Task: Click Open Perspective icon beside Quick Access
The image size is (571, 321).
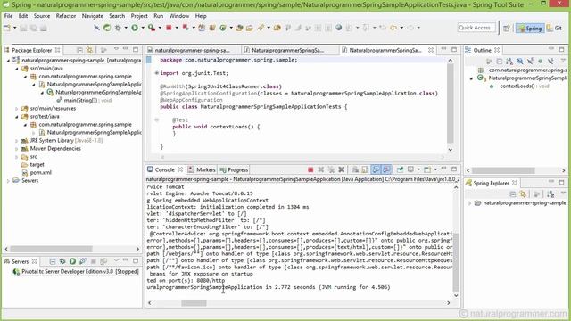Action: click(x=507, y=28)
